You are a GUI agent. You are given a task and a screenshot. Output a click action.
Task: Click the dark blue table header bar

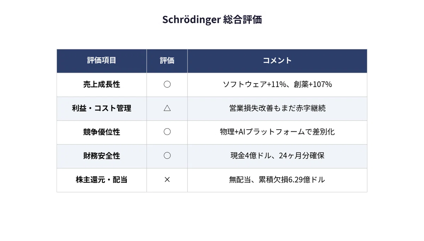[212, 61]
